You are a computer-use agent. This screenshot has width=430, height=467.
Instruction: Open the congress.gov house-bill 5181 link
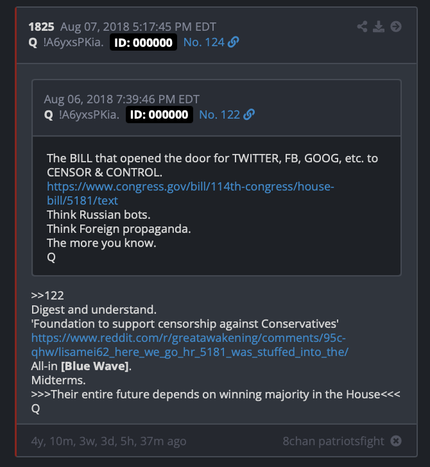click(x=191, y=194)
